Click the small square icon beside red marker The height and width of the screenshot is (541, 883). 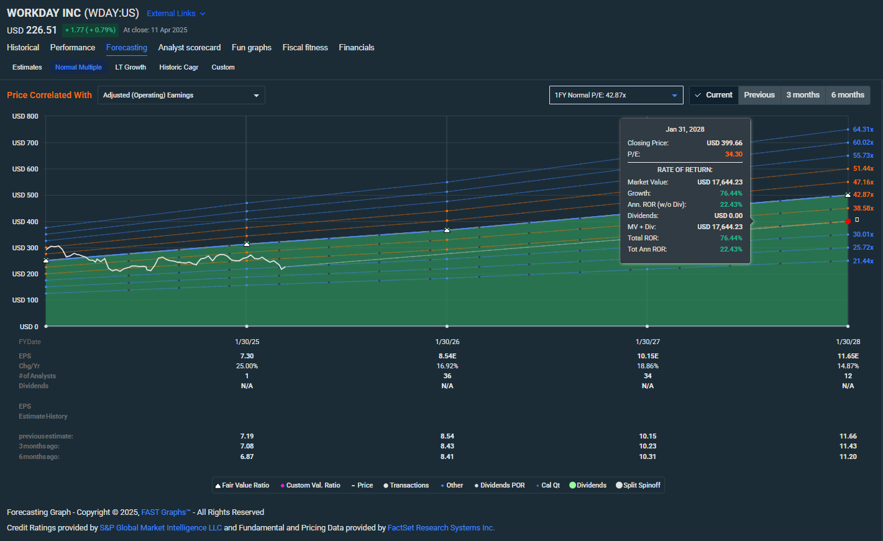point(857,220)
